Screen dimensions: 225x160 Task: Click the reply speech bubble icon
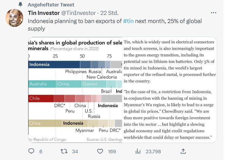[x=31, y=151]
